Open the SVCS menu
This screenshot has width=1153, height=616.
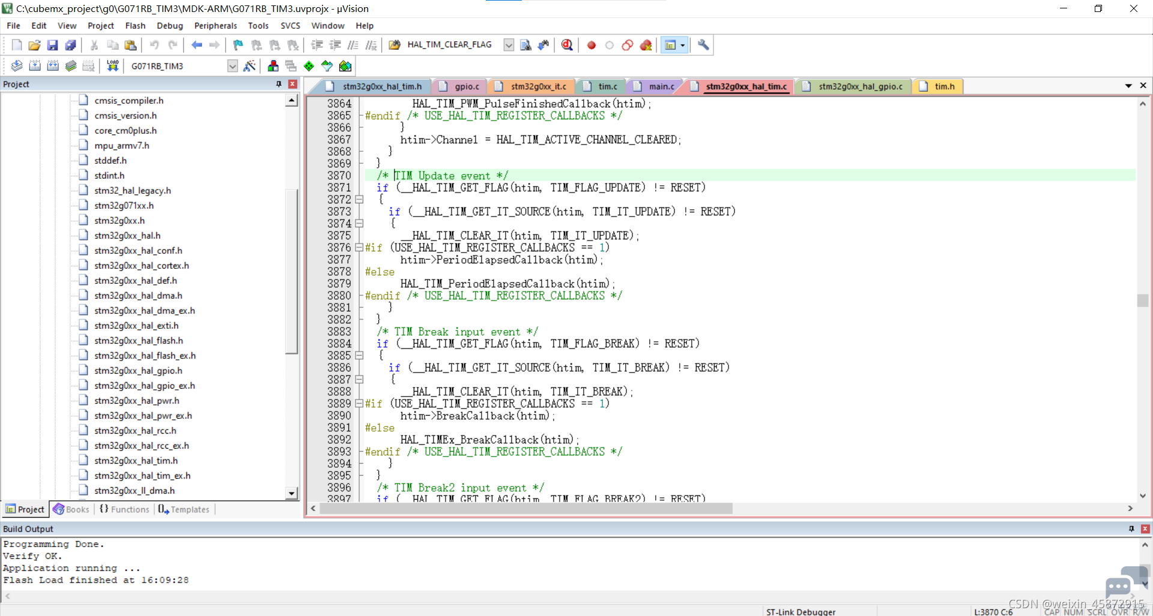coord(290,26)
